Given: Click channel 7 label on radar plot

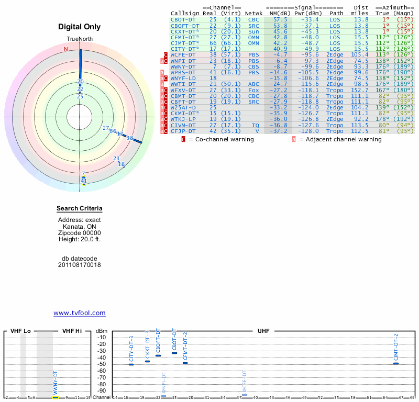Looking at the screenshot, I should [x=83, y=174].
